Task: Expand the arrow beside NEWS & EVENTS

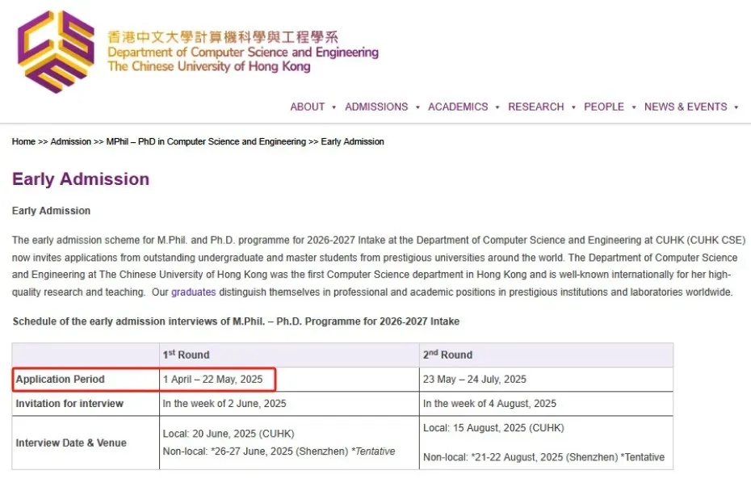Action: pyautogui.click(x=736, y=107)
